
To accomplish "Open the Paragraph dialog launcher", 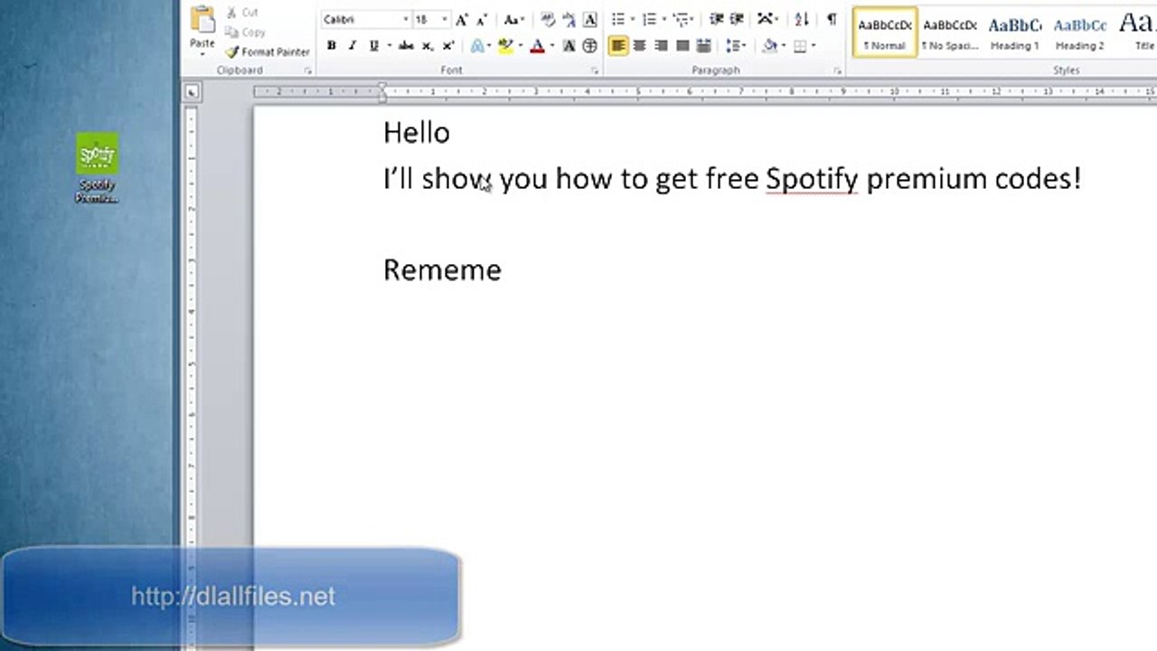I will 838,71.
